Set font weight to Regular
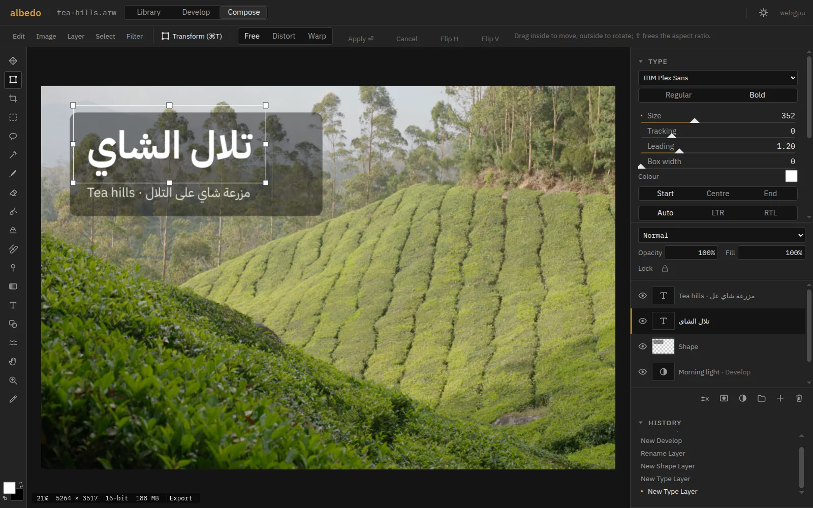 coord(678,95)
